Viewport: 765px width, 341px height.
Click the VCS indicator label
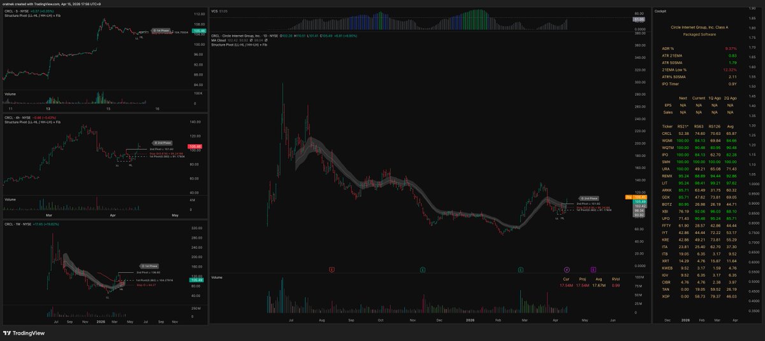point(215,10)
